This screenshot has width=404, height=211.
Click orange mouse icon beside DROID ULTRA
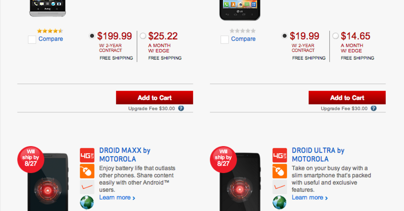click(x=279, y=171)
